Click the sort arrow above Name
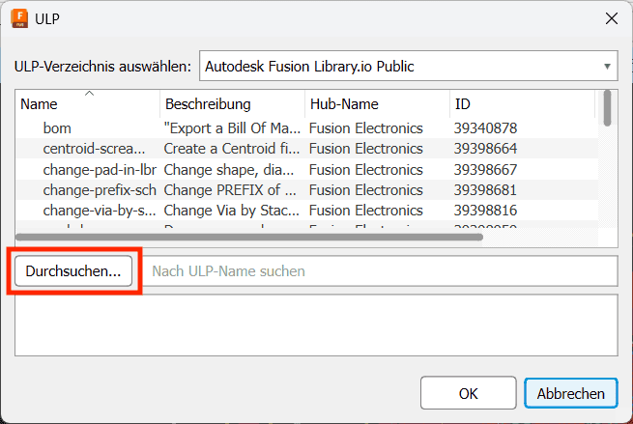Viewport: 633px width, 424px height. pyautogui.click(x=89, y=94)
